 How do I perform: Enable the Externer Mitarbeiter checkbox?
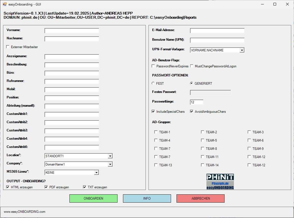click(x=8, y=47)
